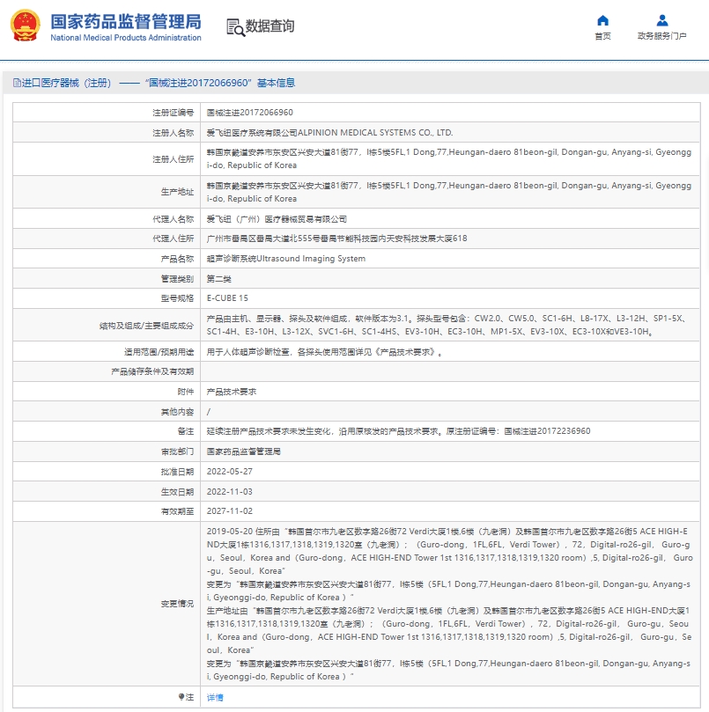The height and width of the screenshot is (712, 709).
Task: Open the 数据查询 search icon
Action: [x=235, y=27]
